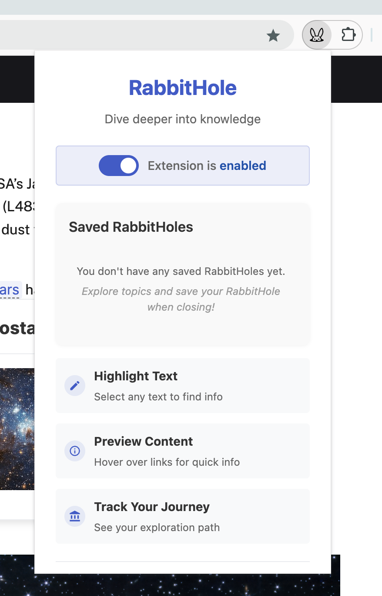Select the Highlight Text pencil icon
Image resolution: width=382 pixels, height=596 pixels.
click(74, 385)
